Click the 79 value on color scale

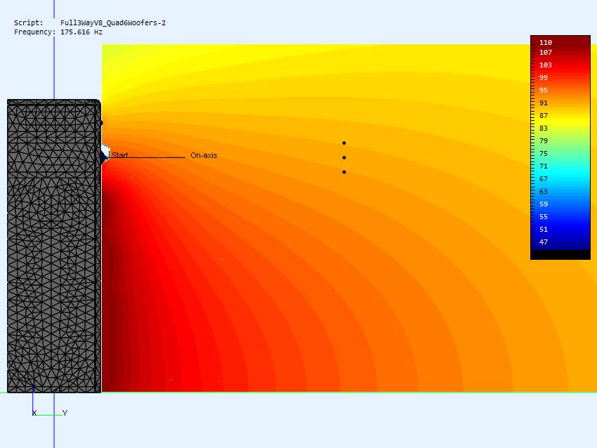(544, 141)
